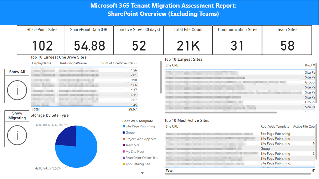Click the Most Active Sites horizontal scrollbar
319x179 pixels.
coord(238,174)
